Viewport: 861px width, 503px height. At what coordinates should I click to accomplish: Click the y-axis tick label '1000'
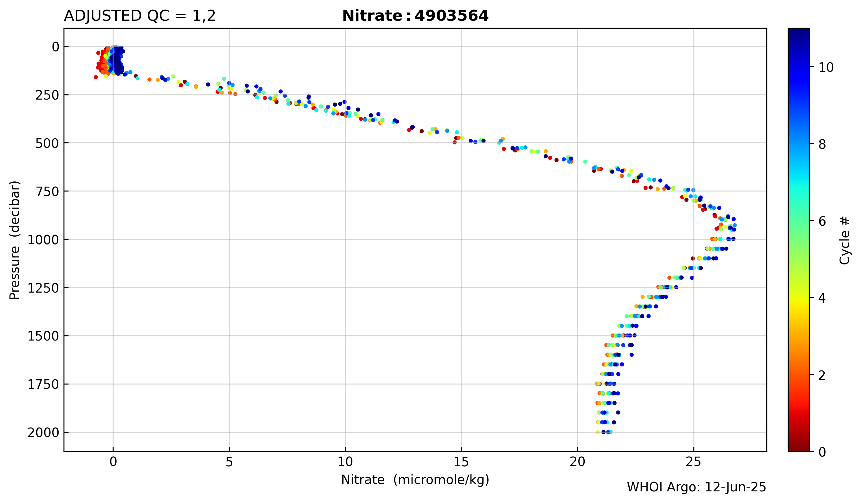(x=43, y=240)
